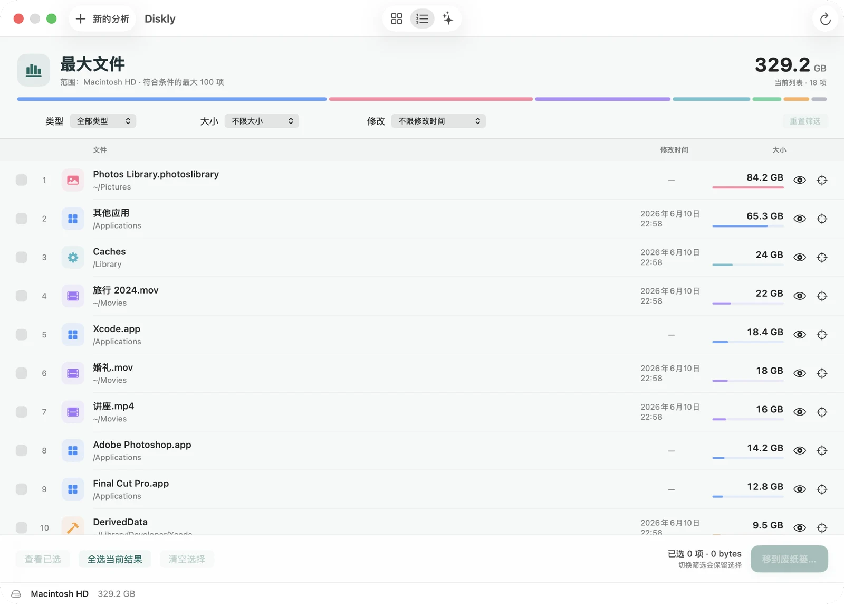Select the 旅行 2024.mov checkbox

coord(22,296)
